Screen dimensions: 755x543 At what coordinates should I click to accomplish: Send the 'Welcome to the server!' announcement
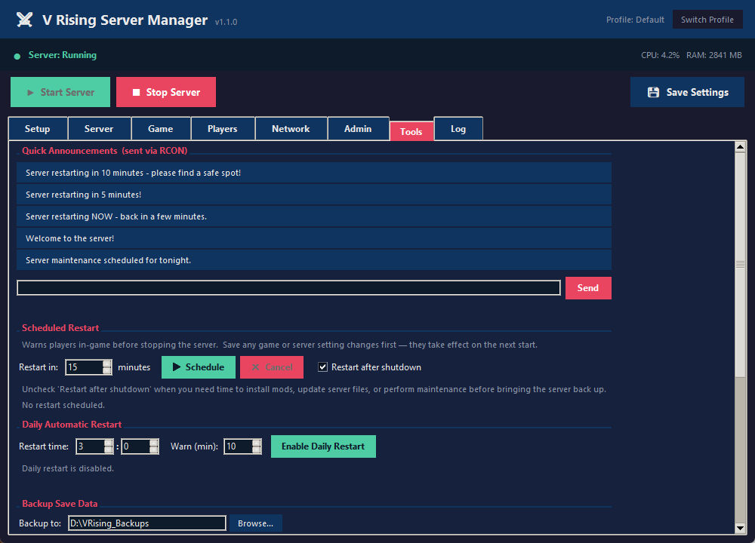pos(314,238)
